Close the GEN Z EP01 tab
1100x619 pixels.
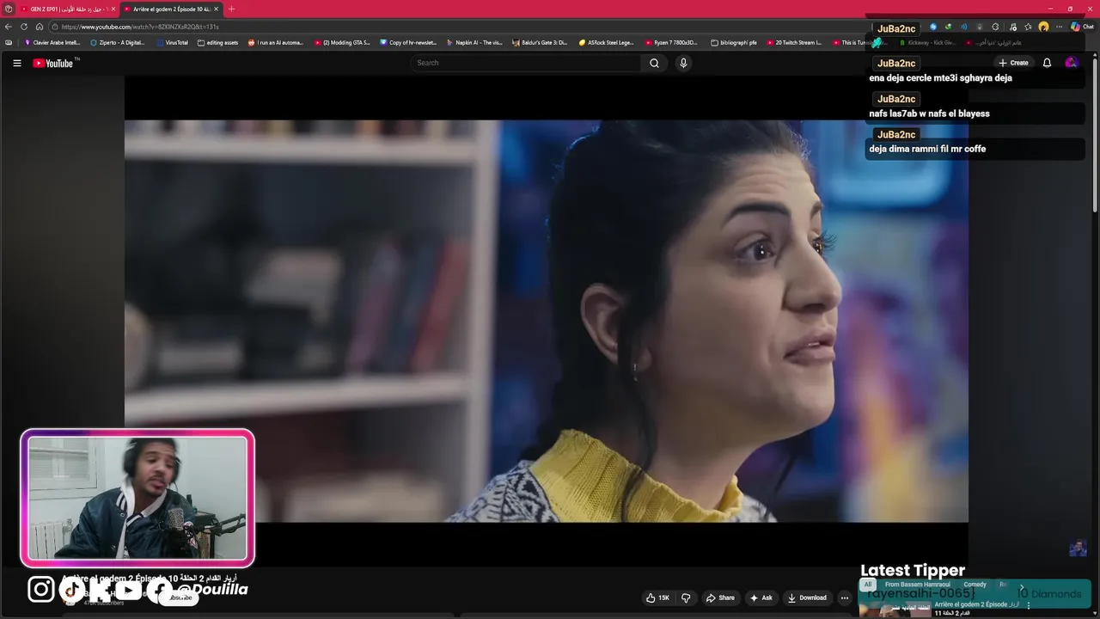[x=113, y=9]
